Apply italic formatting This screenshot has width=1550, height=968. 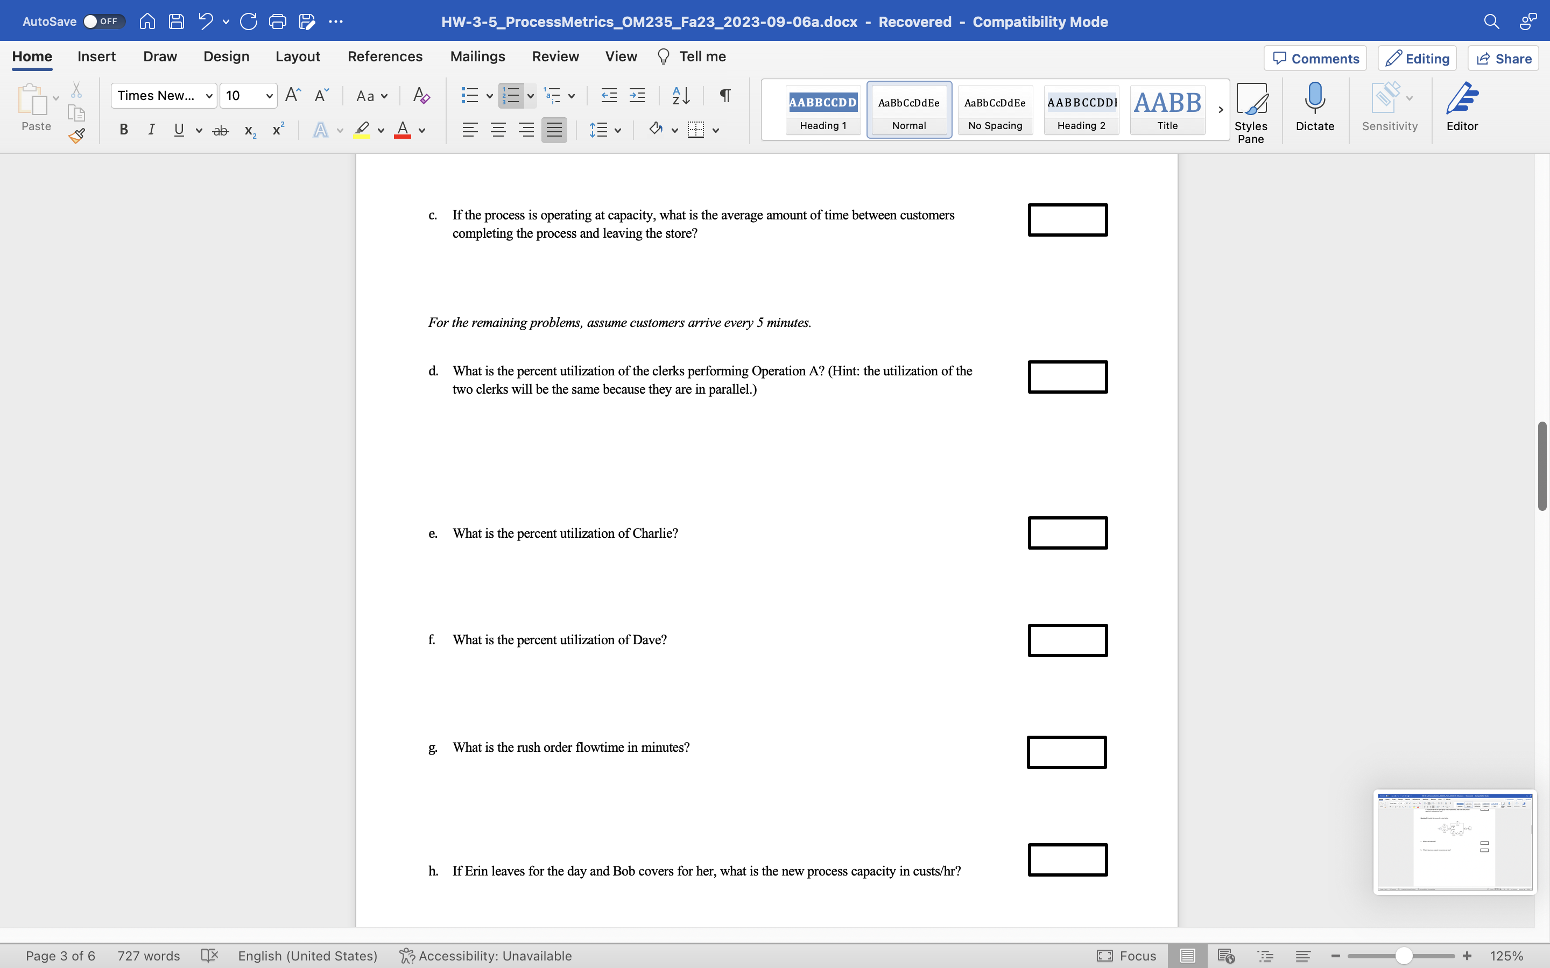click(151, 129)
